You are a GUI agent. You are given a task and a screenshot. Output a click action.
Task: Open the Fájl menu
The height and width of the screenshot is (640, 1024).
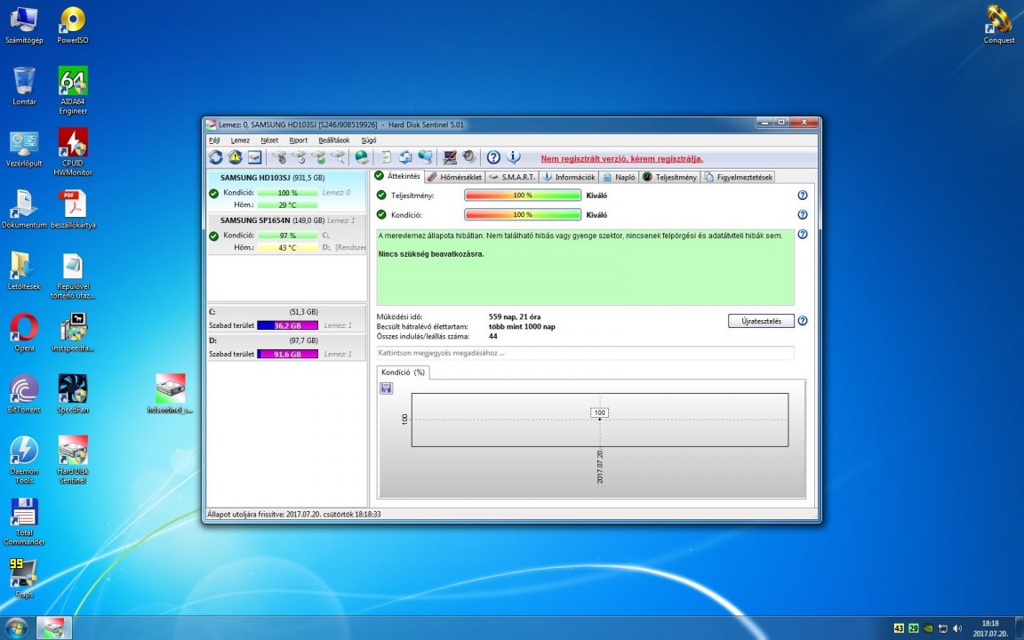coord(214,140)
